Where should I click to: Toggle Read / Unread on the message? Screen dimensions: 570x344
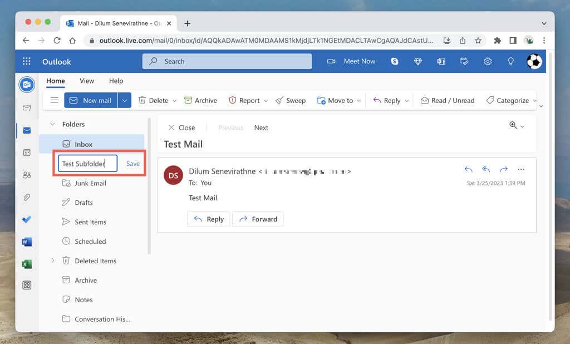coord(448,100)
